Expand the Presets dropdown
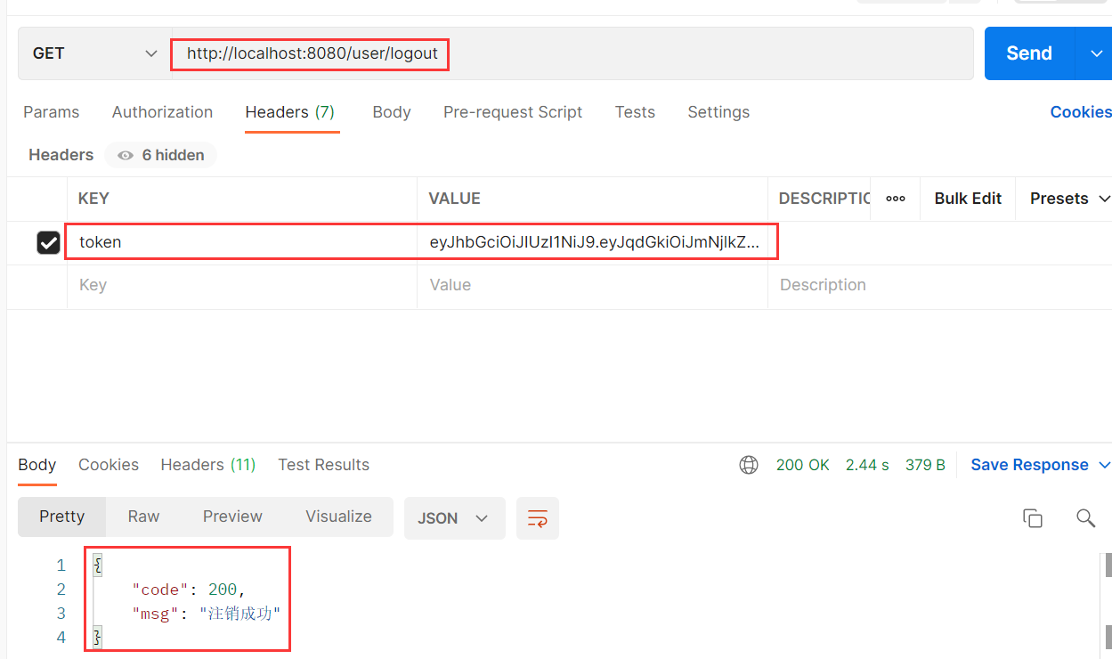 pos(1070,199)
